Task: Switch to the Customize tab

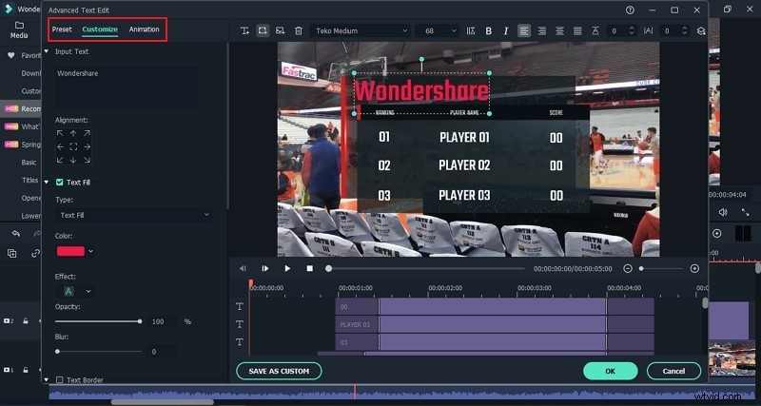Action: click(x=100, y=29)
